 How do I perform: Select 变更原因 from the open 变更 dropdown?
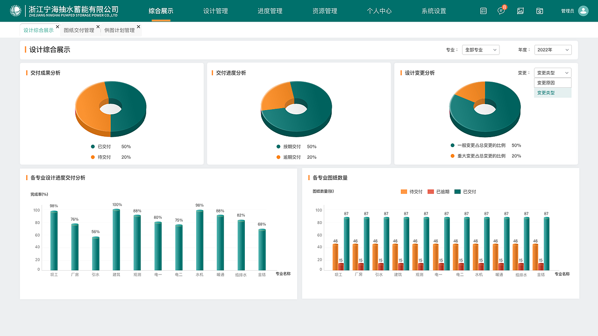click(552, 83)
